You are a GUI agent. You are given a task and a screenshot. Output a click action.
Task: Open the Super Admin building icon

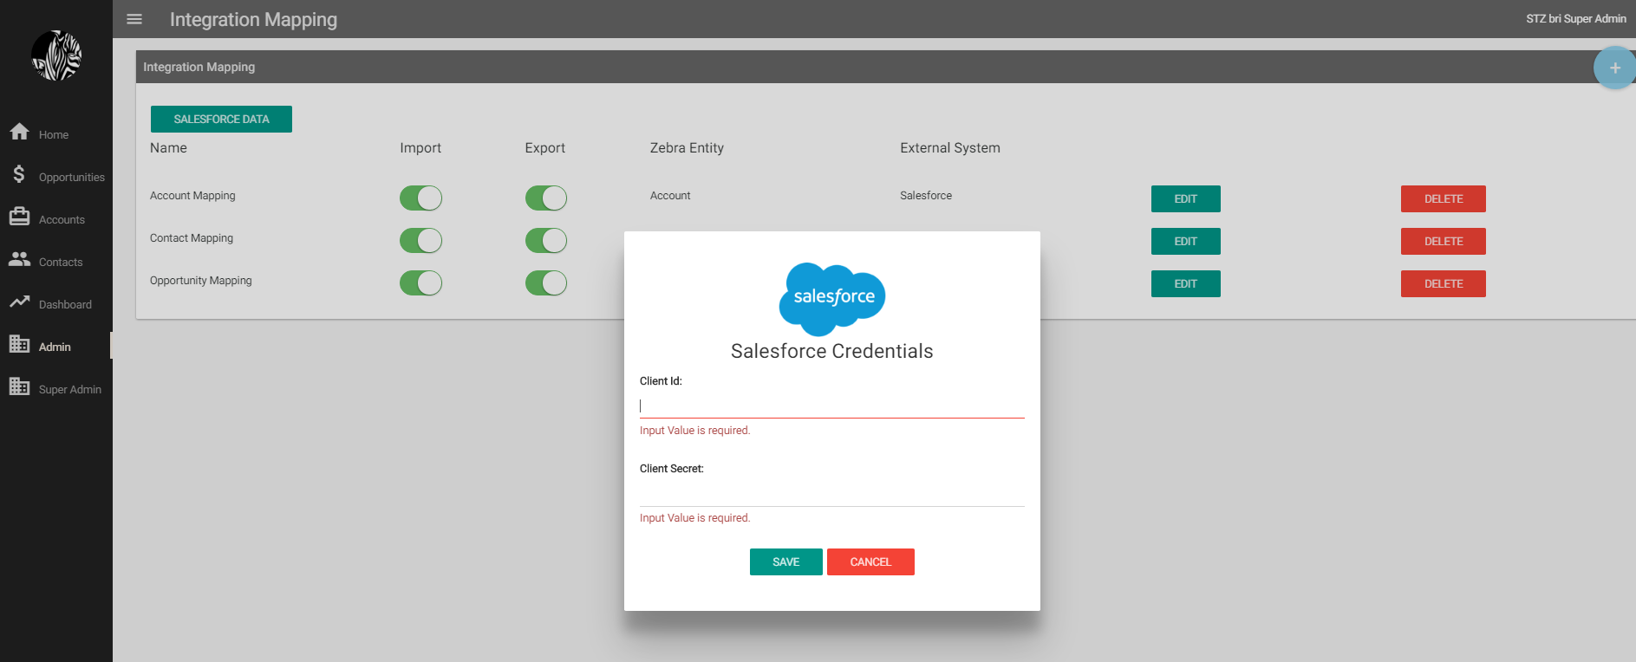pos(19,386)
